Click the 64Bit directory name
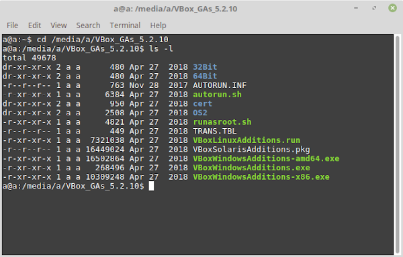403x257 pixels. pyautogui.click(x=205, y=76)
